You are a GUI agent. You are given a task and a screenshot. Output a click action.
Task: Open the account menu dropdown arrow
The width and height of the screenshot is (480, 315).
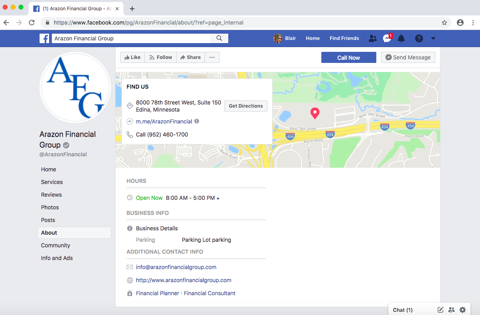(x=433, y=38)
